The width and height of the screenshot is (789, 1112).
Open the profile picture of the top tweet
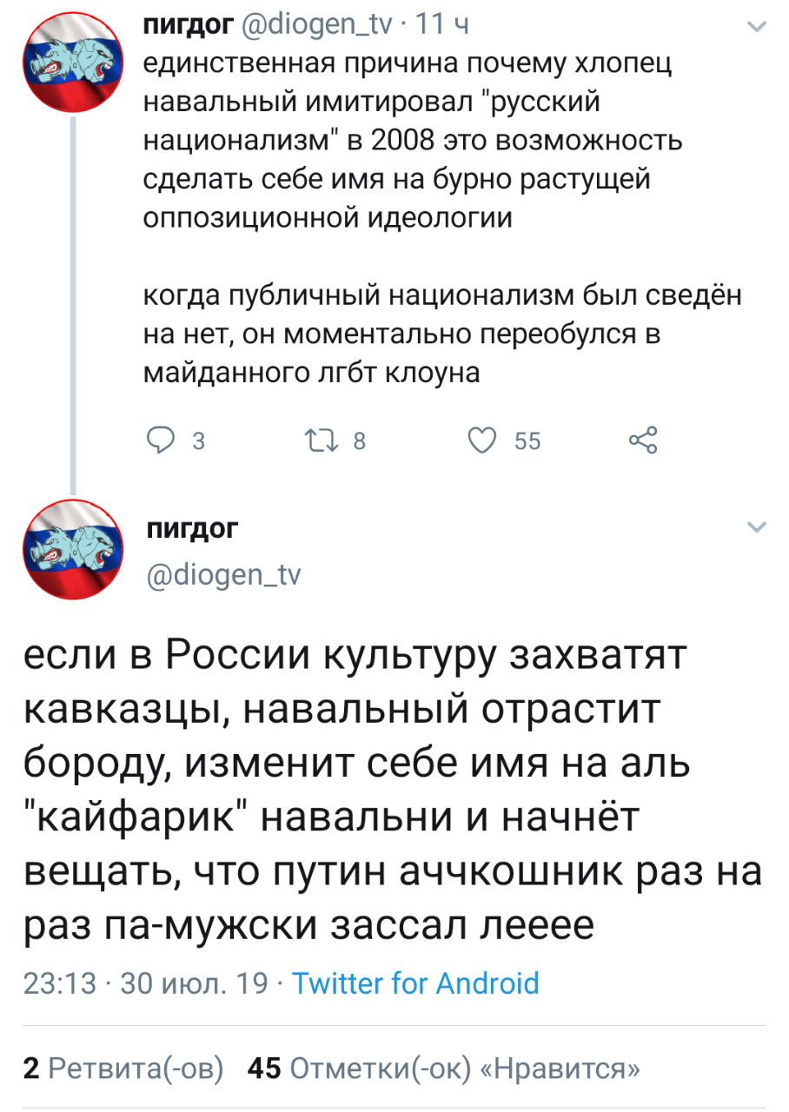(x=70, y=66)
